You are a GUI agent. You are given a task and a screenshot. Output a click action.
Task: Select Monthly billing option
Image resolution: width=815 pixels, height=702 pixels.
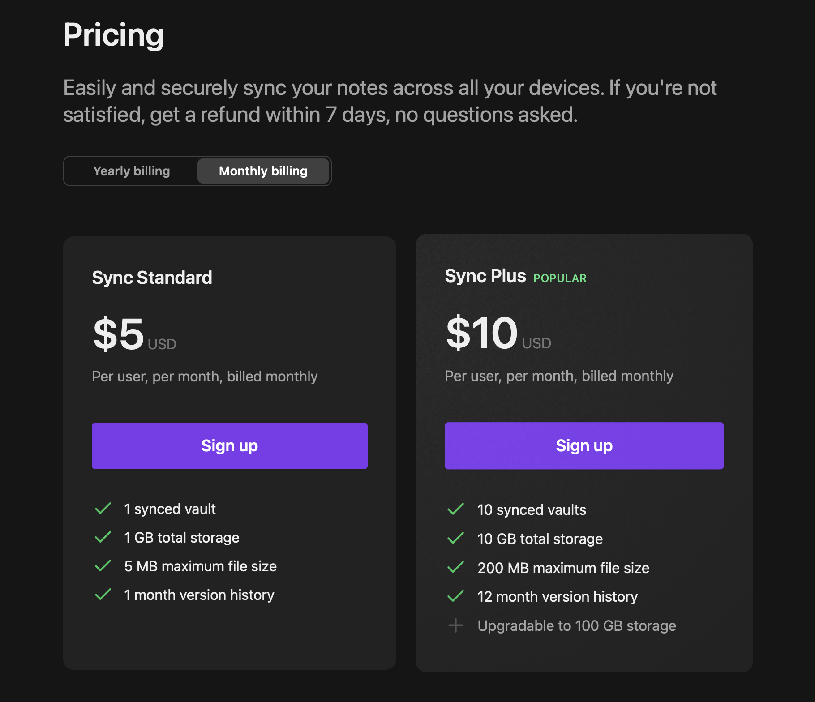point(263,171)
